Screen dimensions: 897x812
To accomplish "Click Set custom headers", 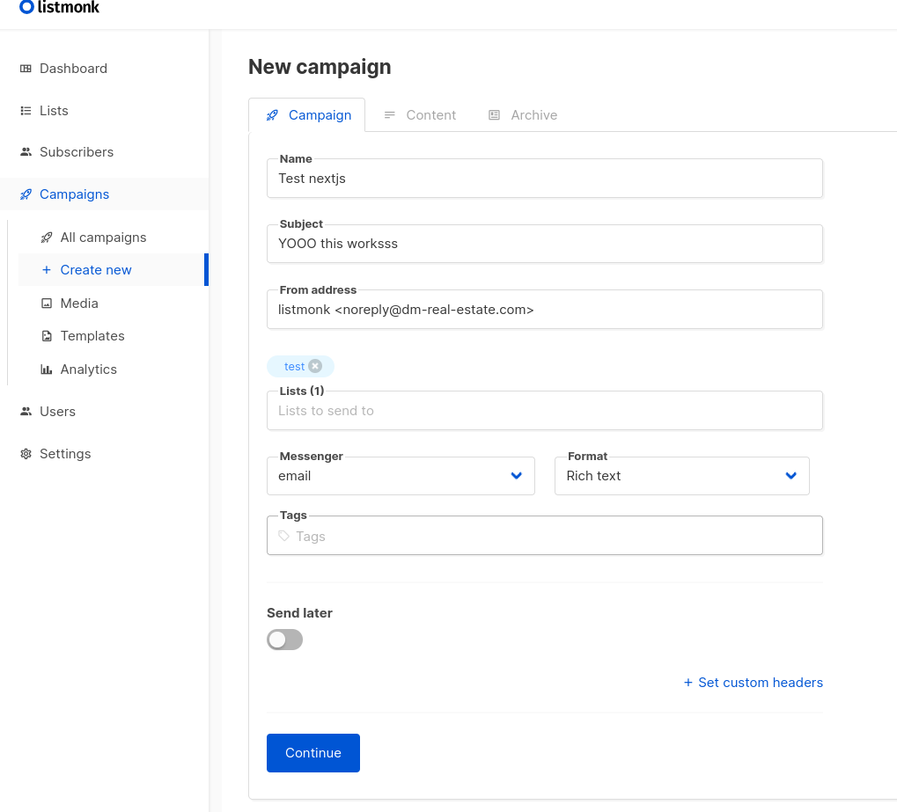I will pyautogui.click(x=753, y=683).
